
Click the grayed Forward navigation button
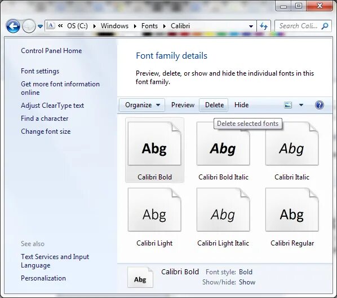click(x=29, y=26)
